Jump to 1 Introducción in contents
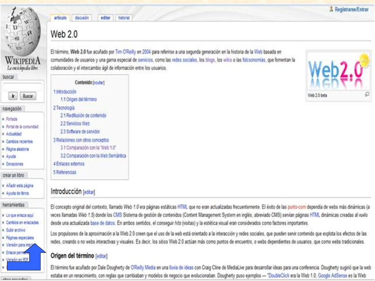Image resolution: width=375 pixels, height=281 pixels. (x=65, y=92)
